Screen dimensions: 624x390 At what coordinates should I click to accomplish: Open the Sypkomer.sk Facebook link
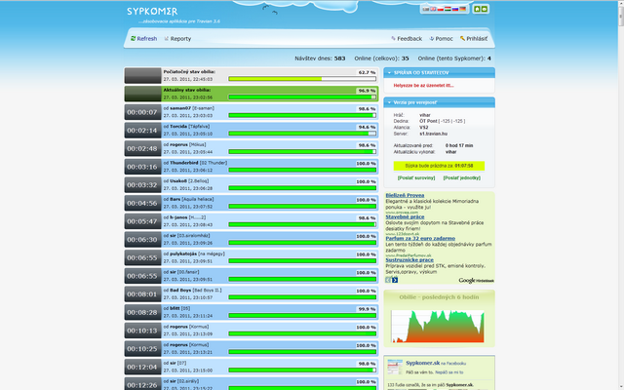pyautogui.click(x=422, y=363)
